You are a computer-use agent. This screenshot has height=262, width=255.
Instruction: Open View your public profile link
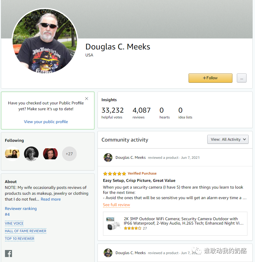(46, 122)
